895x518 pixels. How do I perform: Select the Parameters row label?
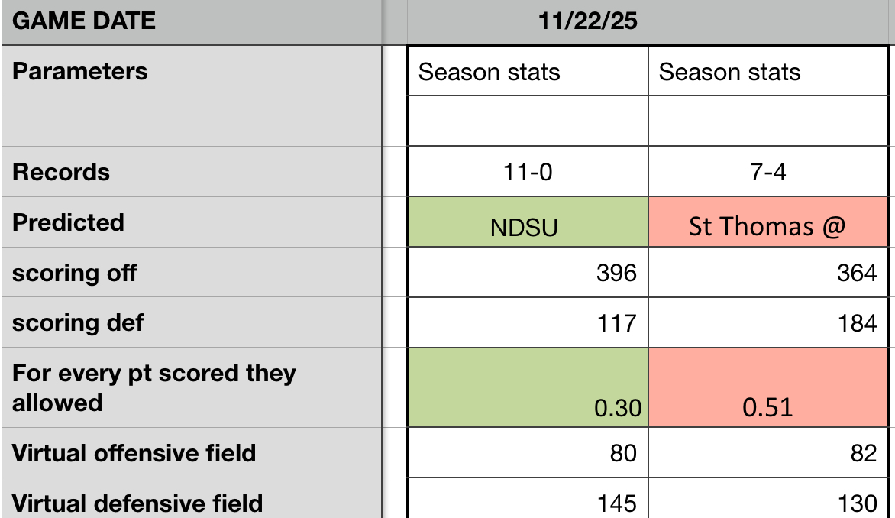(191, 71)
